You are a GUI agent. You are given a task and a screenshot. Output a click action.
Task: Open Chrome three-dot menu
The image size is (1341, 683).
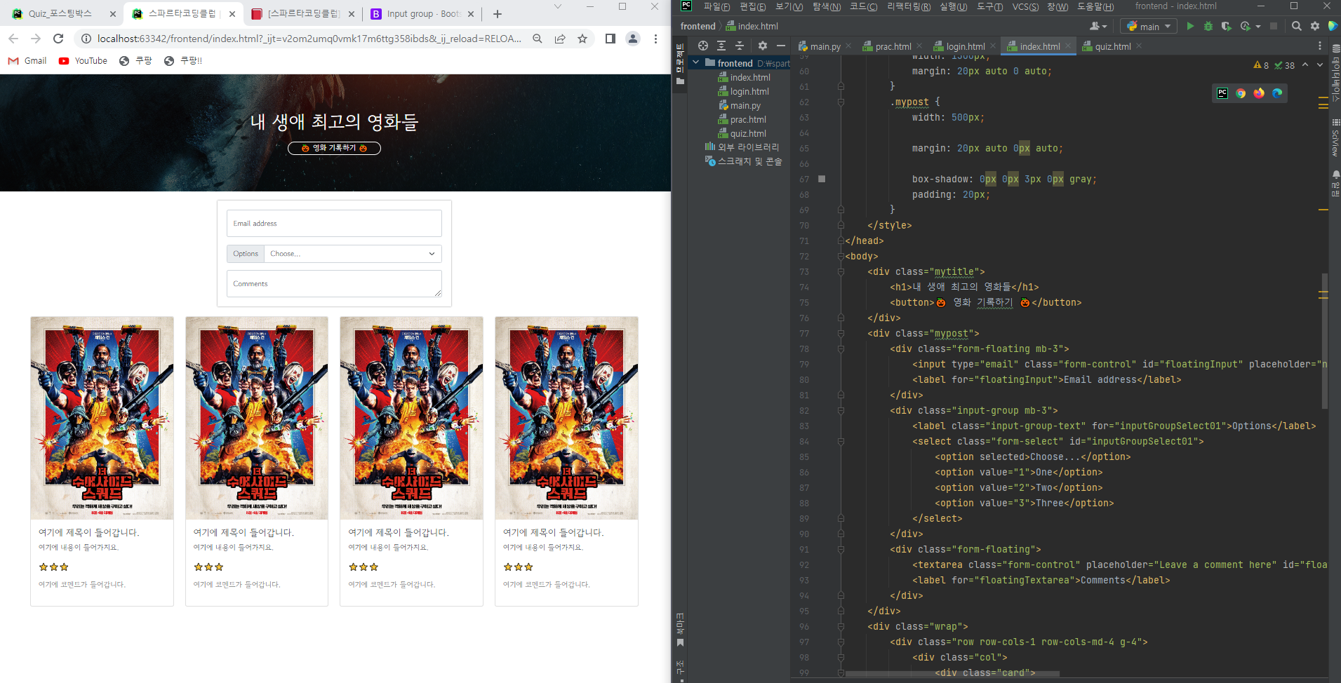coord(655,39)
